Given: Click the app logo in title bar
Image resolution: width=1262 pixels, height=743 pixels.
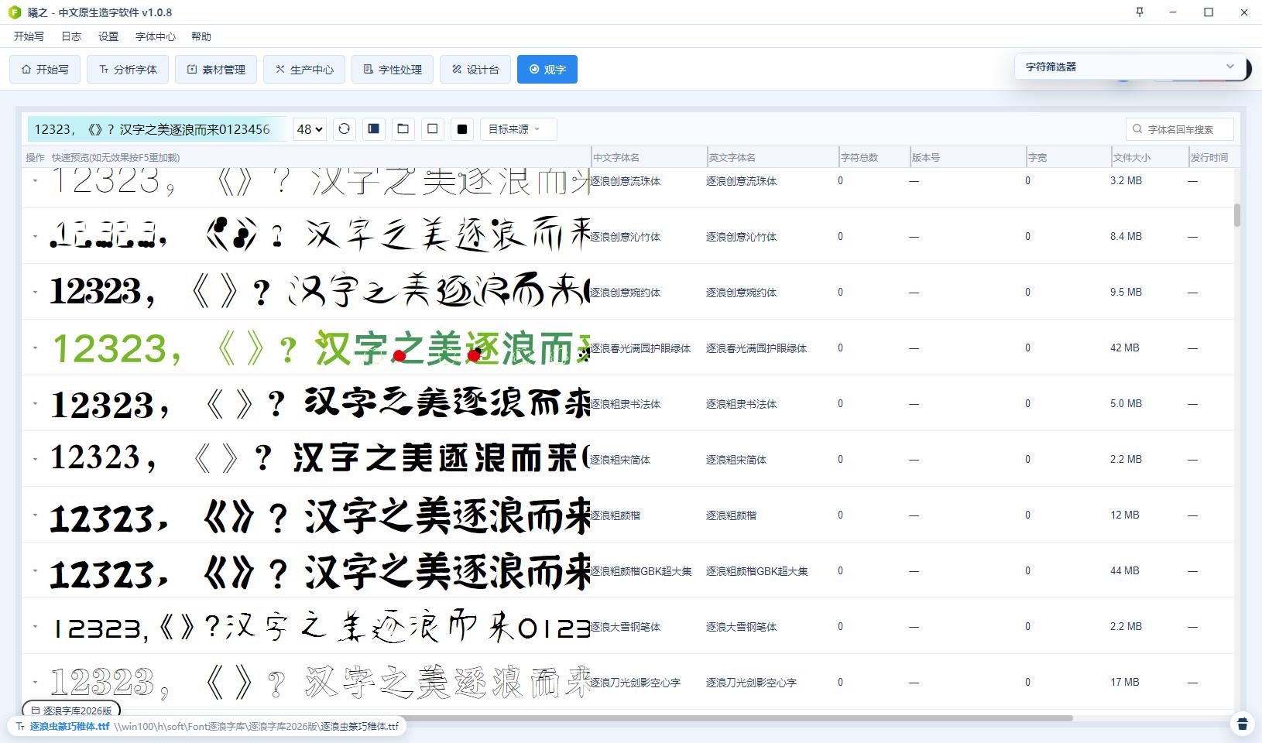Looking at the screenshot, I should coord(15,12).
